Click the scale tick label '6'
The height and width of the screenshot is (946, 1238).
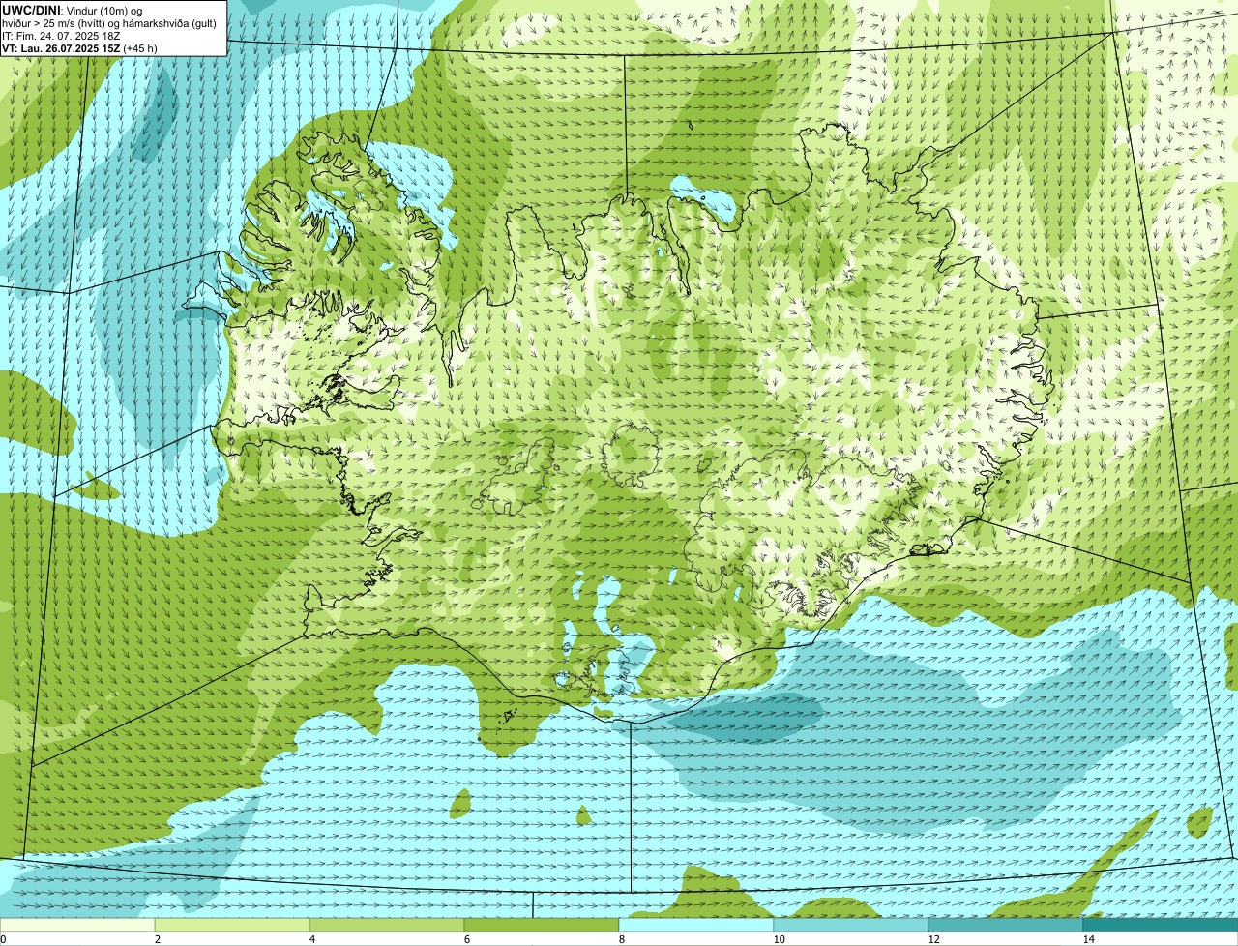coord(467,939)
